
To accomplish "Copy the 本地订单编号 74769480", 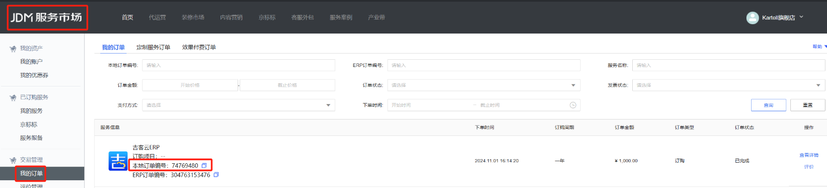I will [x=204, y=166].
